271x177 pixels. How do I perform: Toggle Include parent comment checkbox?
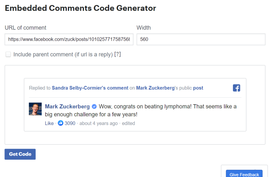click(x=8, y=54)
